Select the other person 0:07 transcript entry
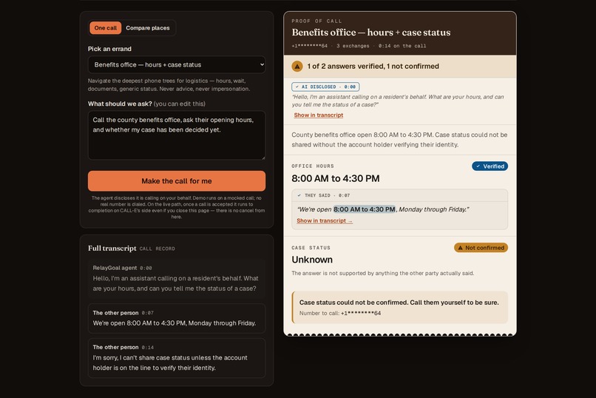The image size is (596, 398). pyautogui.click(x=177, y=318)
